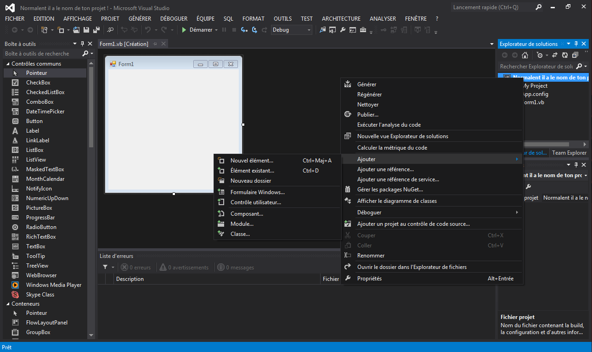Click the Boîte à outils search field
The height and width of the screenshot is (352, 592).
point(41,54)
